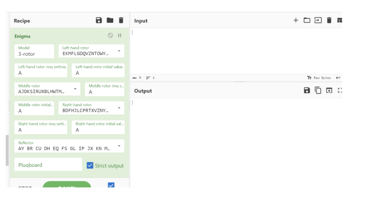The image size is (365, 219).
Task: Open the Middle rotor dropdown
Action: [75, 89]
